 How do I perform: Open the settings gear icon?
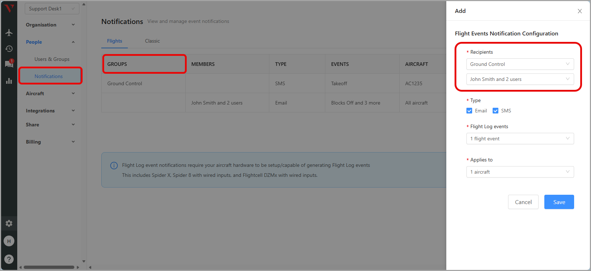[9, 223]
